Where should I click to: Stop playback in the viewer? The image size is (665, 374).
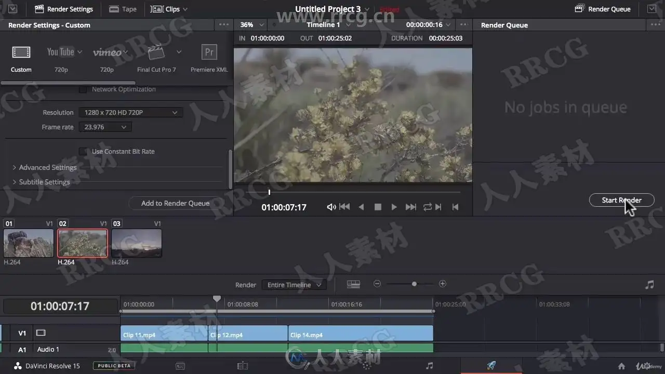[x=378, y=207]
